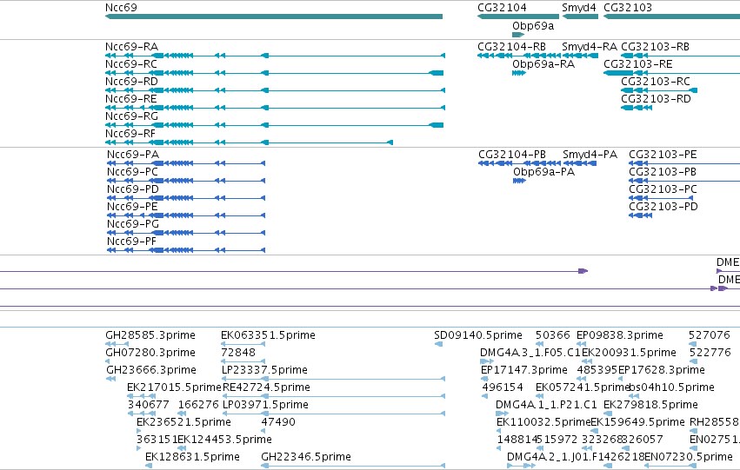Image resolution: width=740 pixels, height=470 pixels.
Task: Click transcript CG32103-RE label
Action: click(638, 64)
